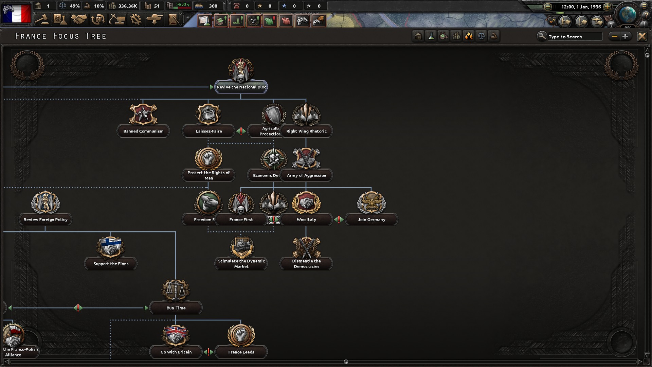This screenshot has width=652, height=367.
Task: Zoom out the focus tree
Action: (x=615, y=36)
